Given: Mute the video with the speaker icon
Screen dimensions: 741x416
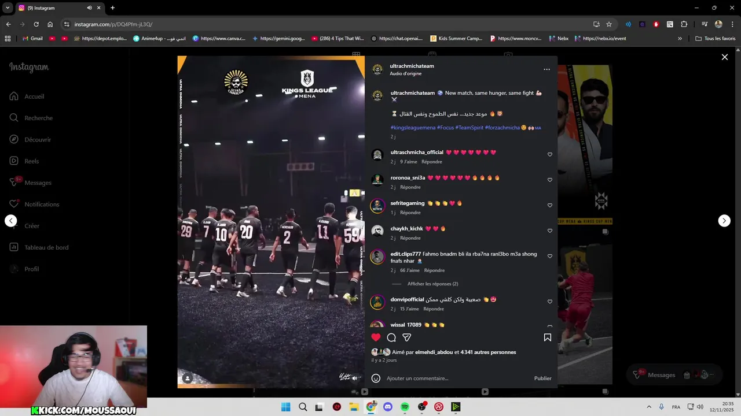Looking at the screenshot, I should 354,378.
